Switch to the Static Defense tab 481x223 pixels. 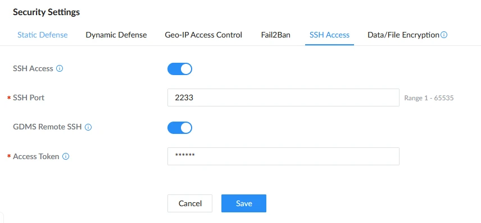[42, 35]
